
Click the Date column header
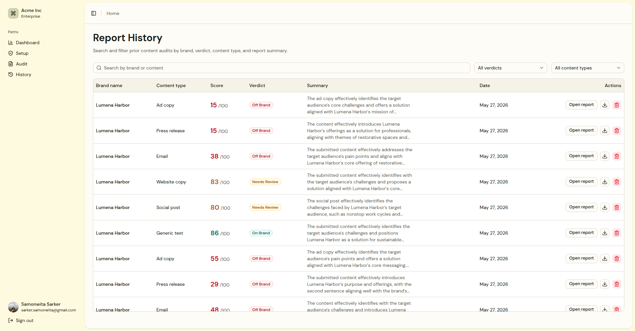click(485, 85)
